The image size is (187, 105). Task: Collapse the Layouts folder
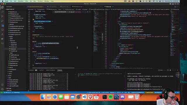point(11,24)
